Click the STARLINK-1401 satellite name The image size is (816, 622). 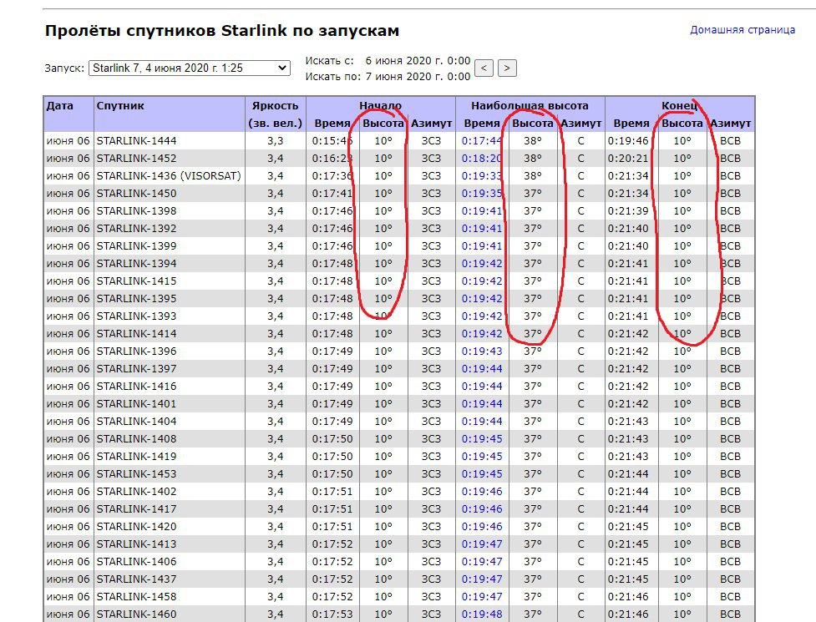tap(136, 403)
